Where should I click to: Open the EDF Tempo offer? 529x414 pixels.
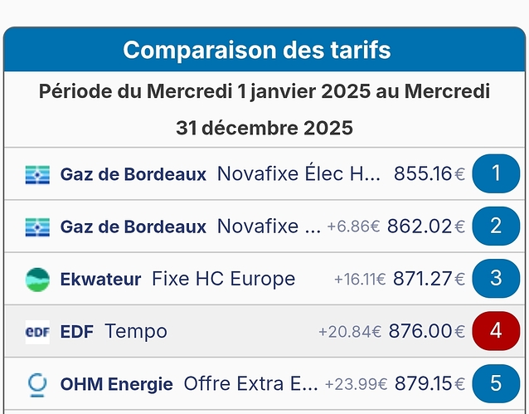[136, 331]
